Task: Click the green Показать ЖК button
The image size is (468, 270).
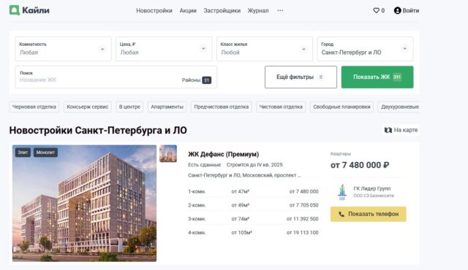Action: tap(377, 77)
